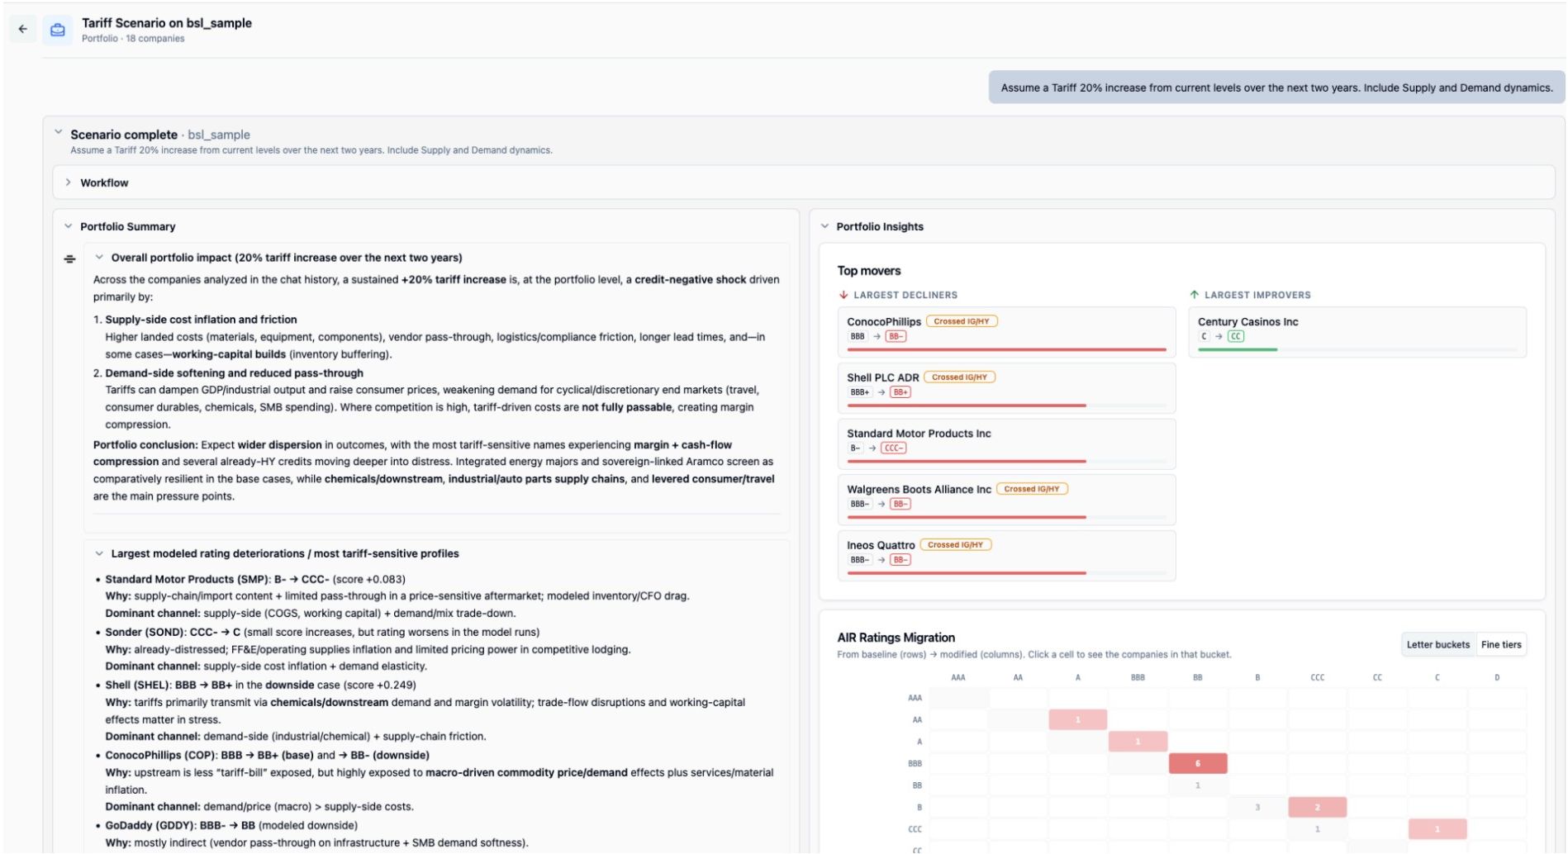The width and height of the screenshot is (1568, 854).
Task: Click the BB- target rating badge on ConocoPhillips
Action: tap(896, 337)
